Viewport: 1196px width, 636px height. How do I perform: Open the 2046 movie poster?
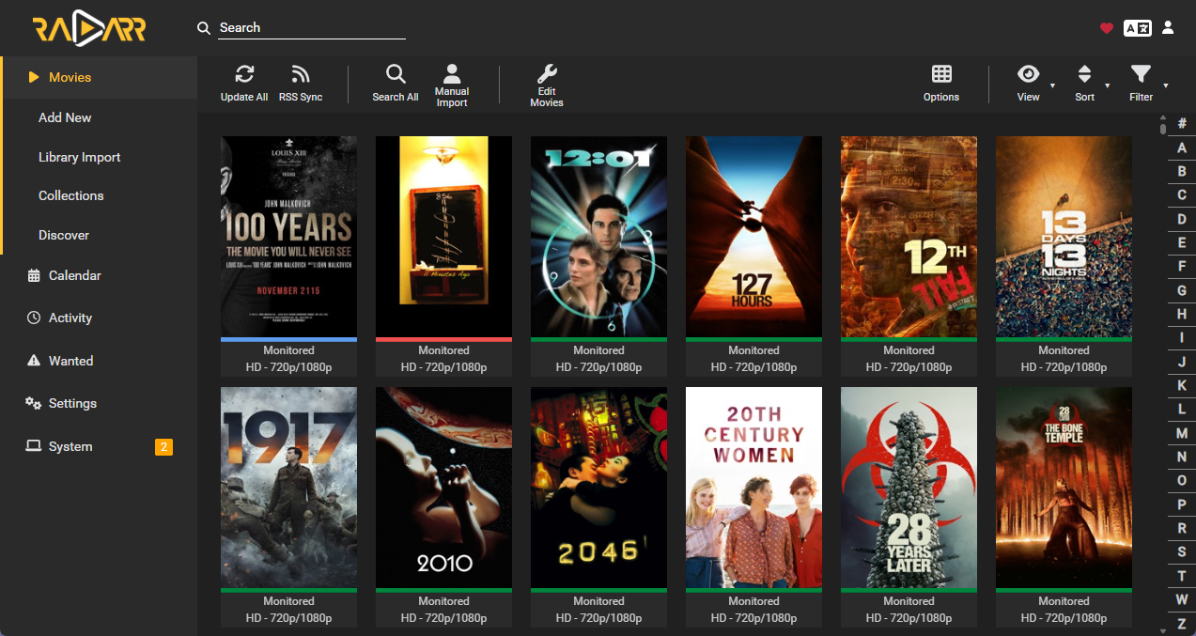point(598,488)
